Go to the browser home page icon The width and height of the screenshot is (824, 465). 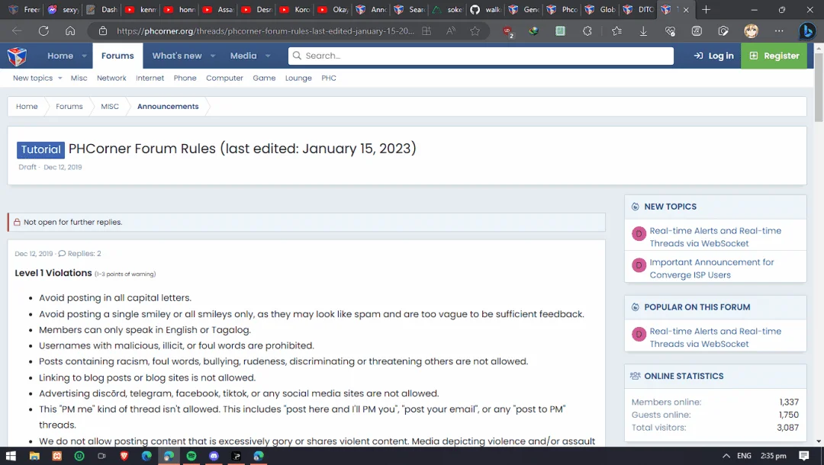click(x=70, y=31)
